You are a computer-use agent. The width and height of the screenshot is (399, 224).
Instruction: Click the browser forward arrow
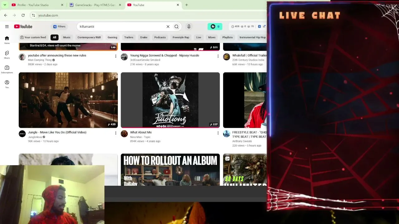(14, 15)
